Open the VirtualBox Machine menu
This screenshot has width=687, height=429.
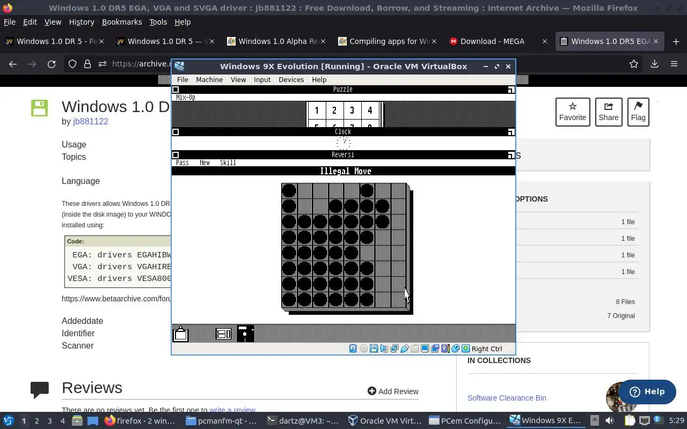pyautogui.click(x=209, y=79)
